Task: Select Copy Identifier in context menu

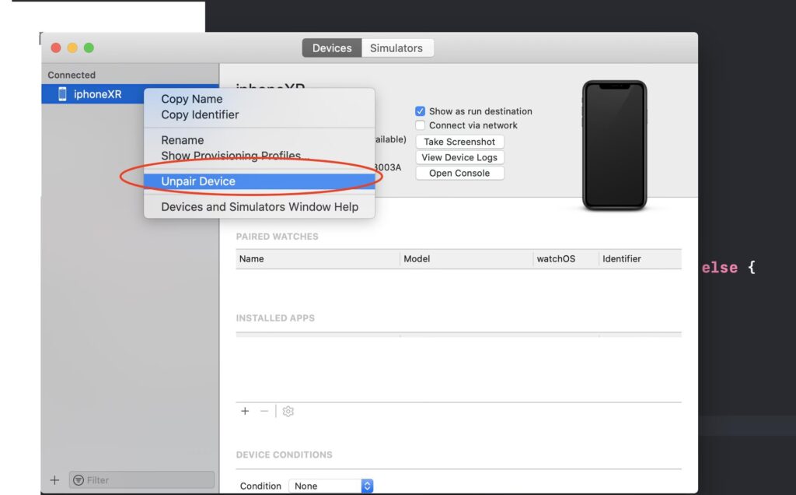Action: click(x=200, y=114)
